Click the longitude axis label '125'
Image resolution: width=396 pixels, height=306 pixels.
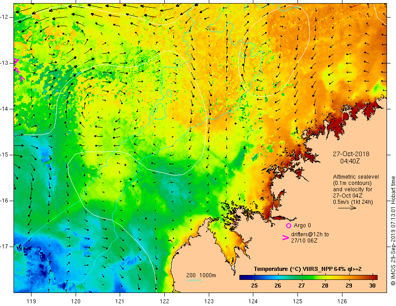click(x=298, y=301)
